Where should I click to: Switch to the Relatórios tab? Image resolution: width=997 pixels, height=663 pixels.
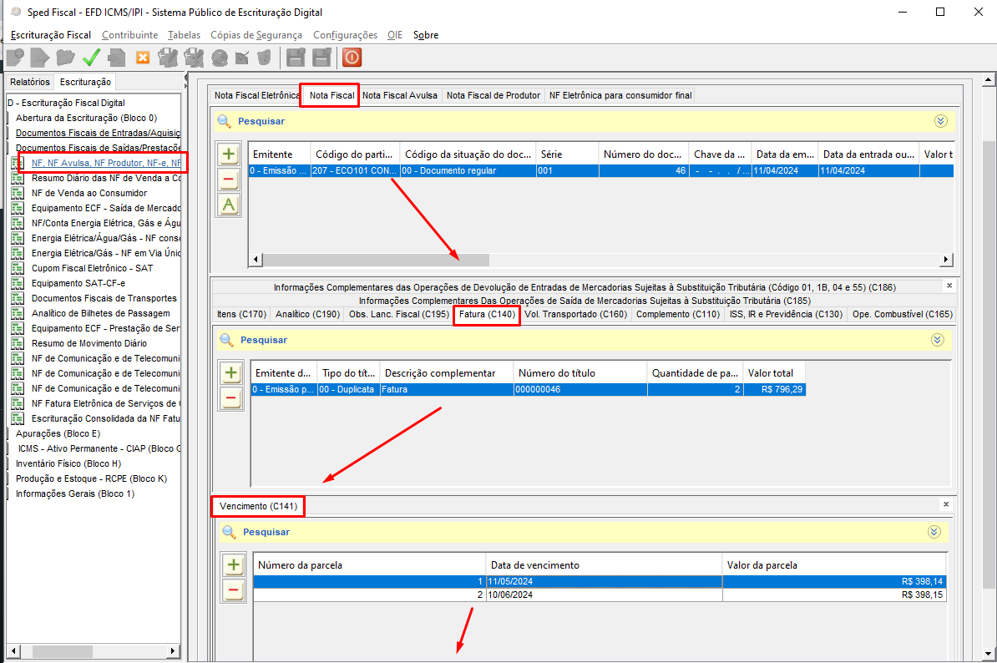point(30,82)
